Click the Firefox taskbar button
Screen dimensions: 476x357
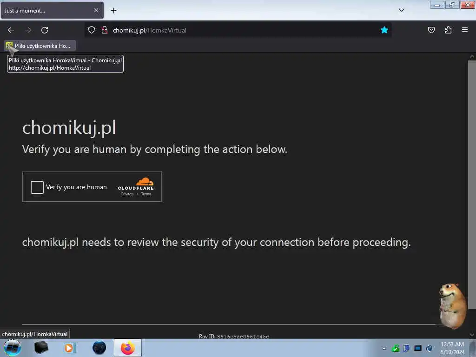(128, 348)
